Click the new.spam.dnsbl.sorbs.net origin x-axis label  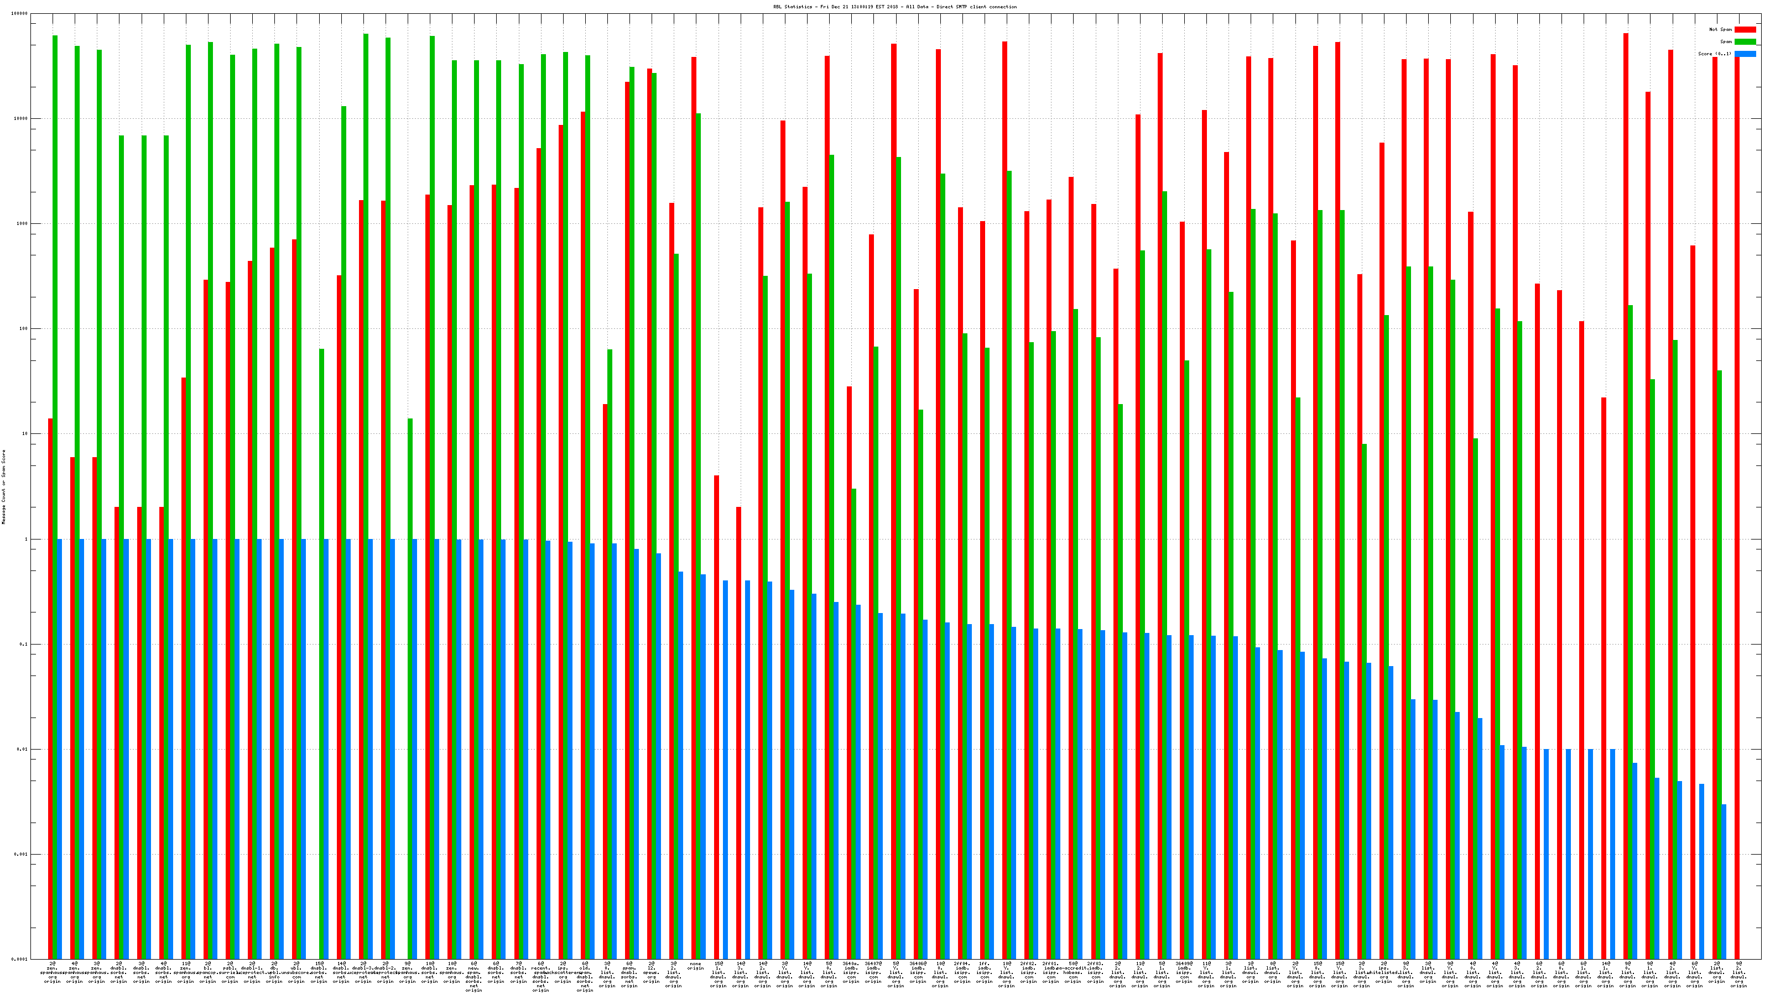[x=473, y=976]
